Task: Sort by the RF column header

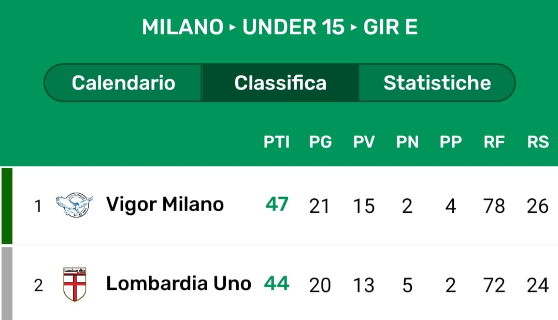Action: coord(494,142)
